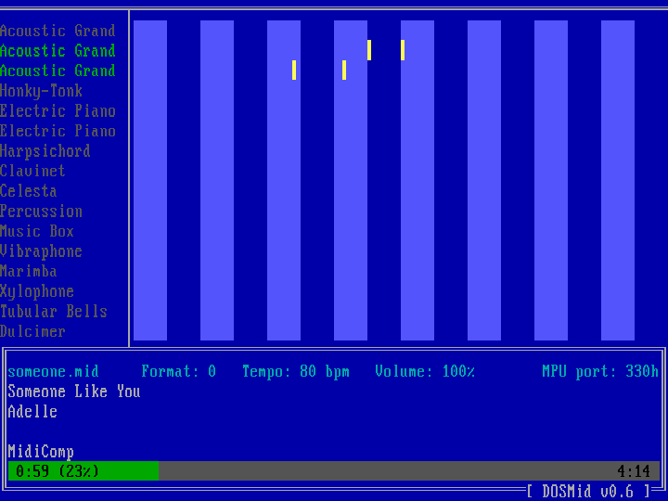668x501 pixels.
Task: Click the Dulcimer instrument at list bottom
Action: 33,331
